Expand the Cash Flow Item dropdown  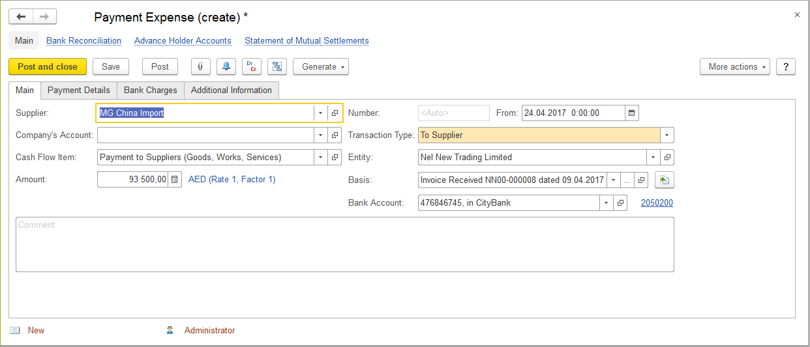(320, 158)
